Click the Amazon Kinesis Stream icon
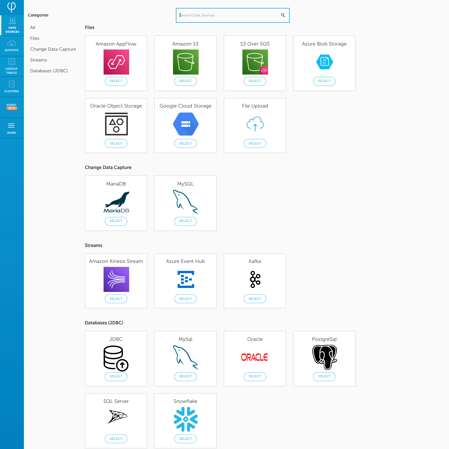The width and height of the screenshot is (449, 449). [116, 279]
